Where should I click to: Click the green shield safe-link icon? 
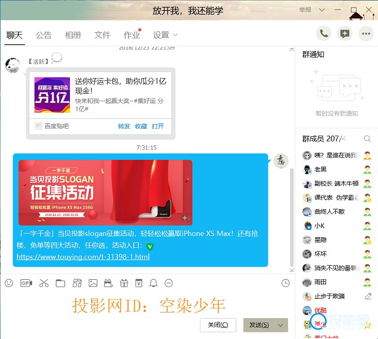(150, 247)
